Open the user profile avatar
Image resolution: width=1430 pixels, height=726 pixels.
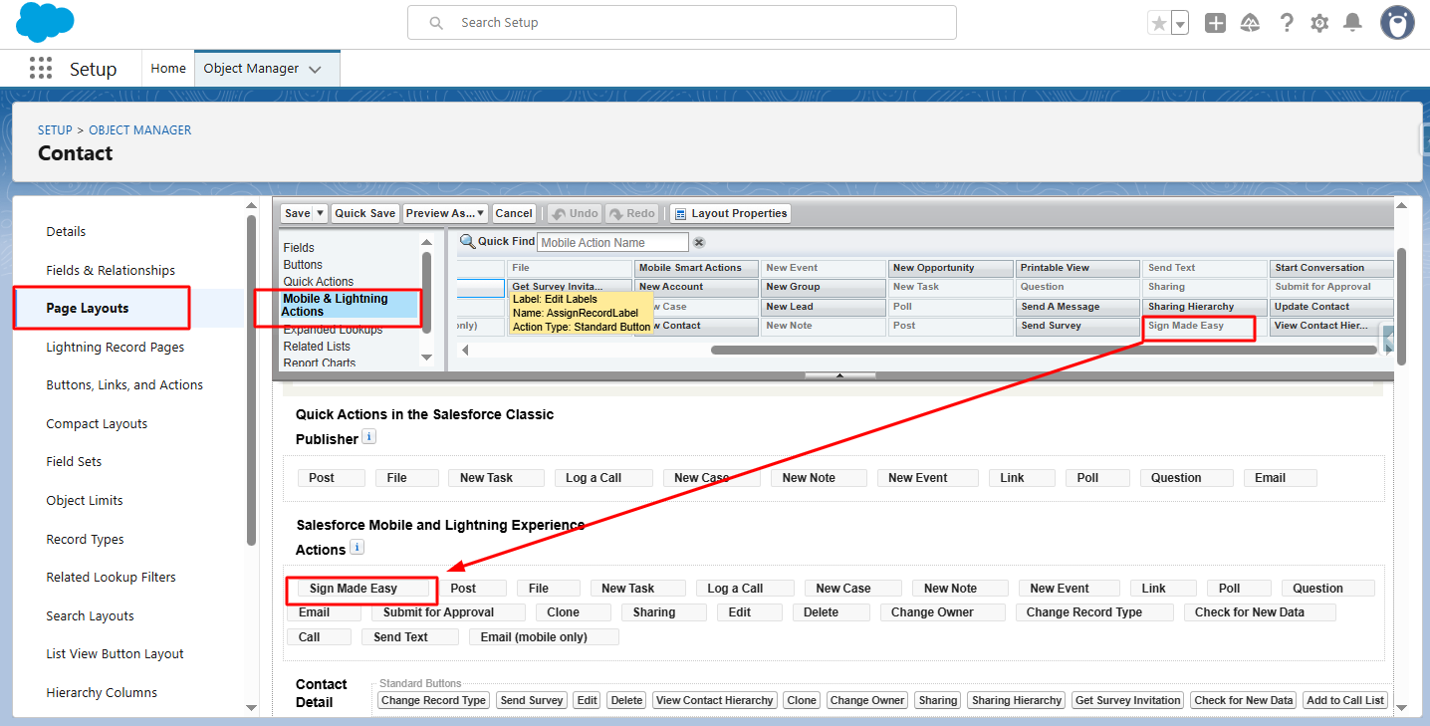[1397, 23]
